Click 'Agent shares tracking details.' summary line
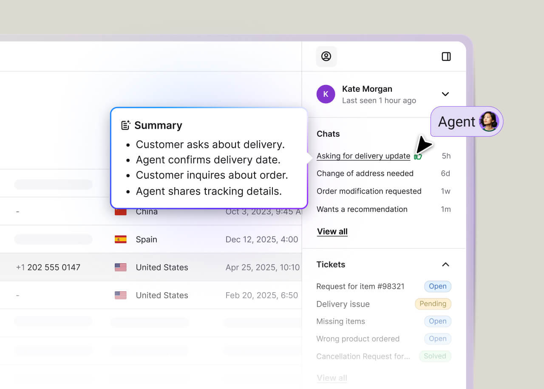 (x=209, y=191)
